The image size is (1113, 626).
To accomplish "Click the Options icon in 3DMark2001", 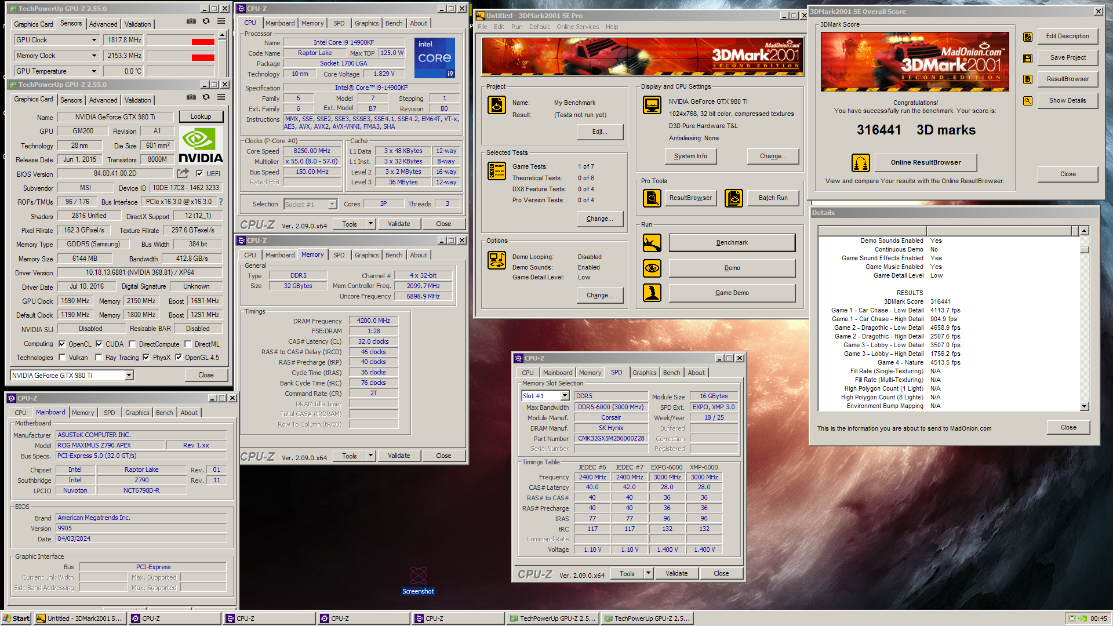I will tap(497, 260).
